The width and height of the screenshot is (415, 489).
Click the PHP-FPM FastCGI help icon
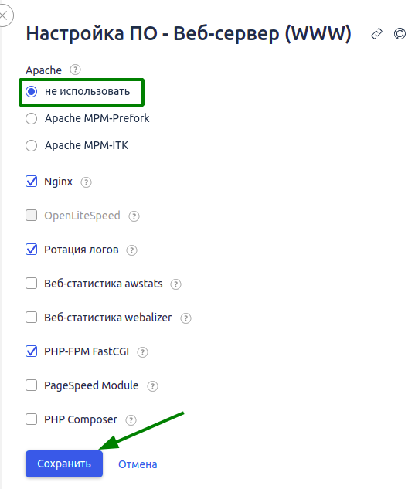pyautogui.click(x=143, y=352)
